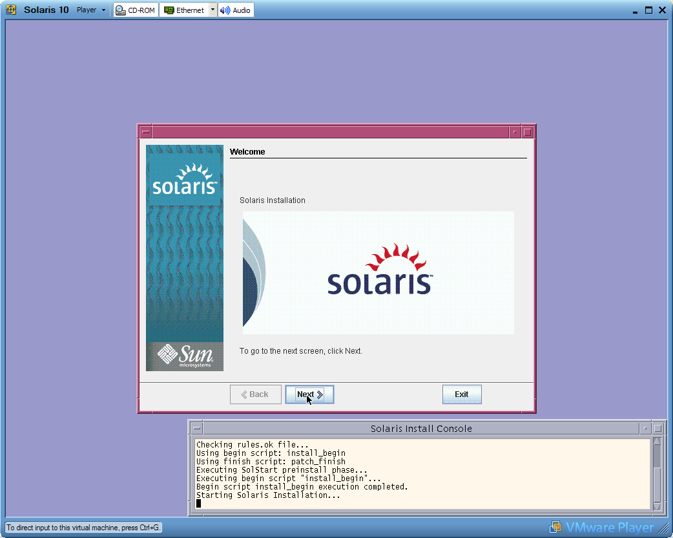Screen dimensions: 673x538
Task: Close the VMware Player window
Action: (662, 10)
